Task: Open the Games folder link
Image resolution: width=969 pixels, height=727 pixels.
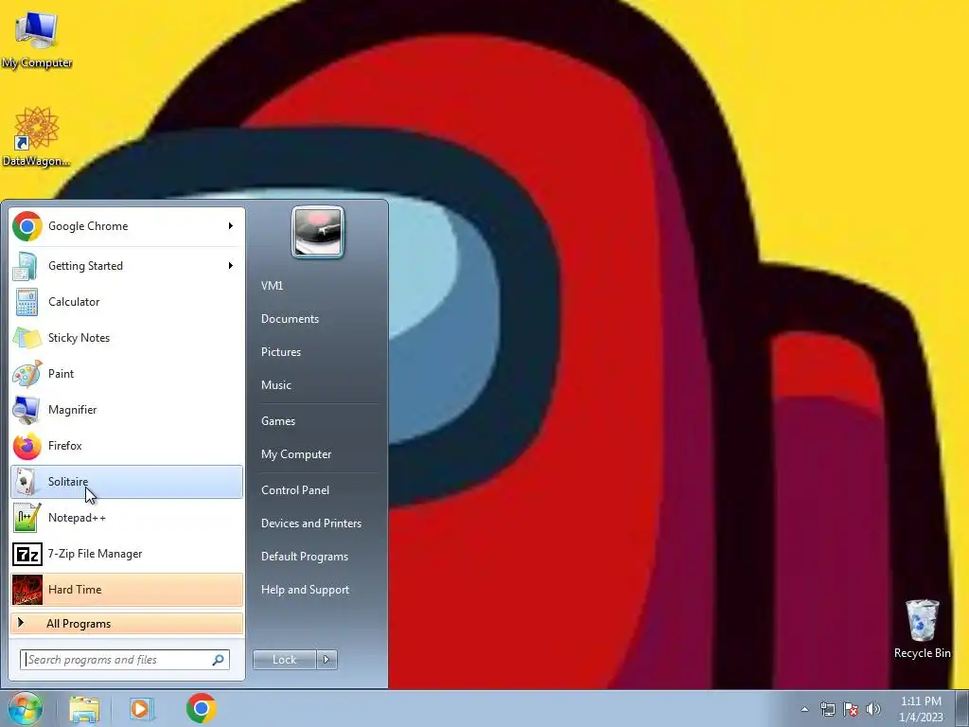Action: (278, 421)
